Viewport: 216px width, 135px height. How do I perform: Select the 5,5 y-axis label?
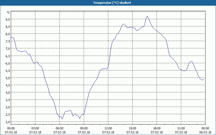[x=8, y=70]
